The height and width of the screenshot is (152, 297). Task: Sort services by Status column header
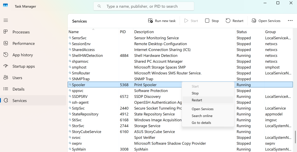point(242,32)
